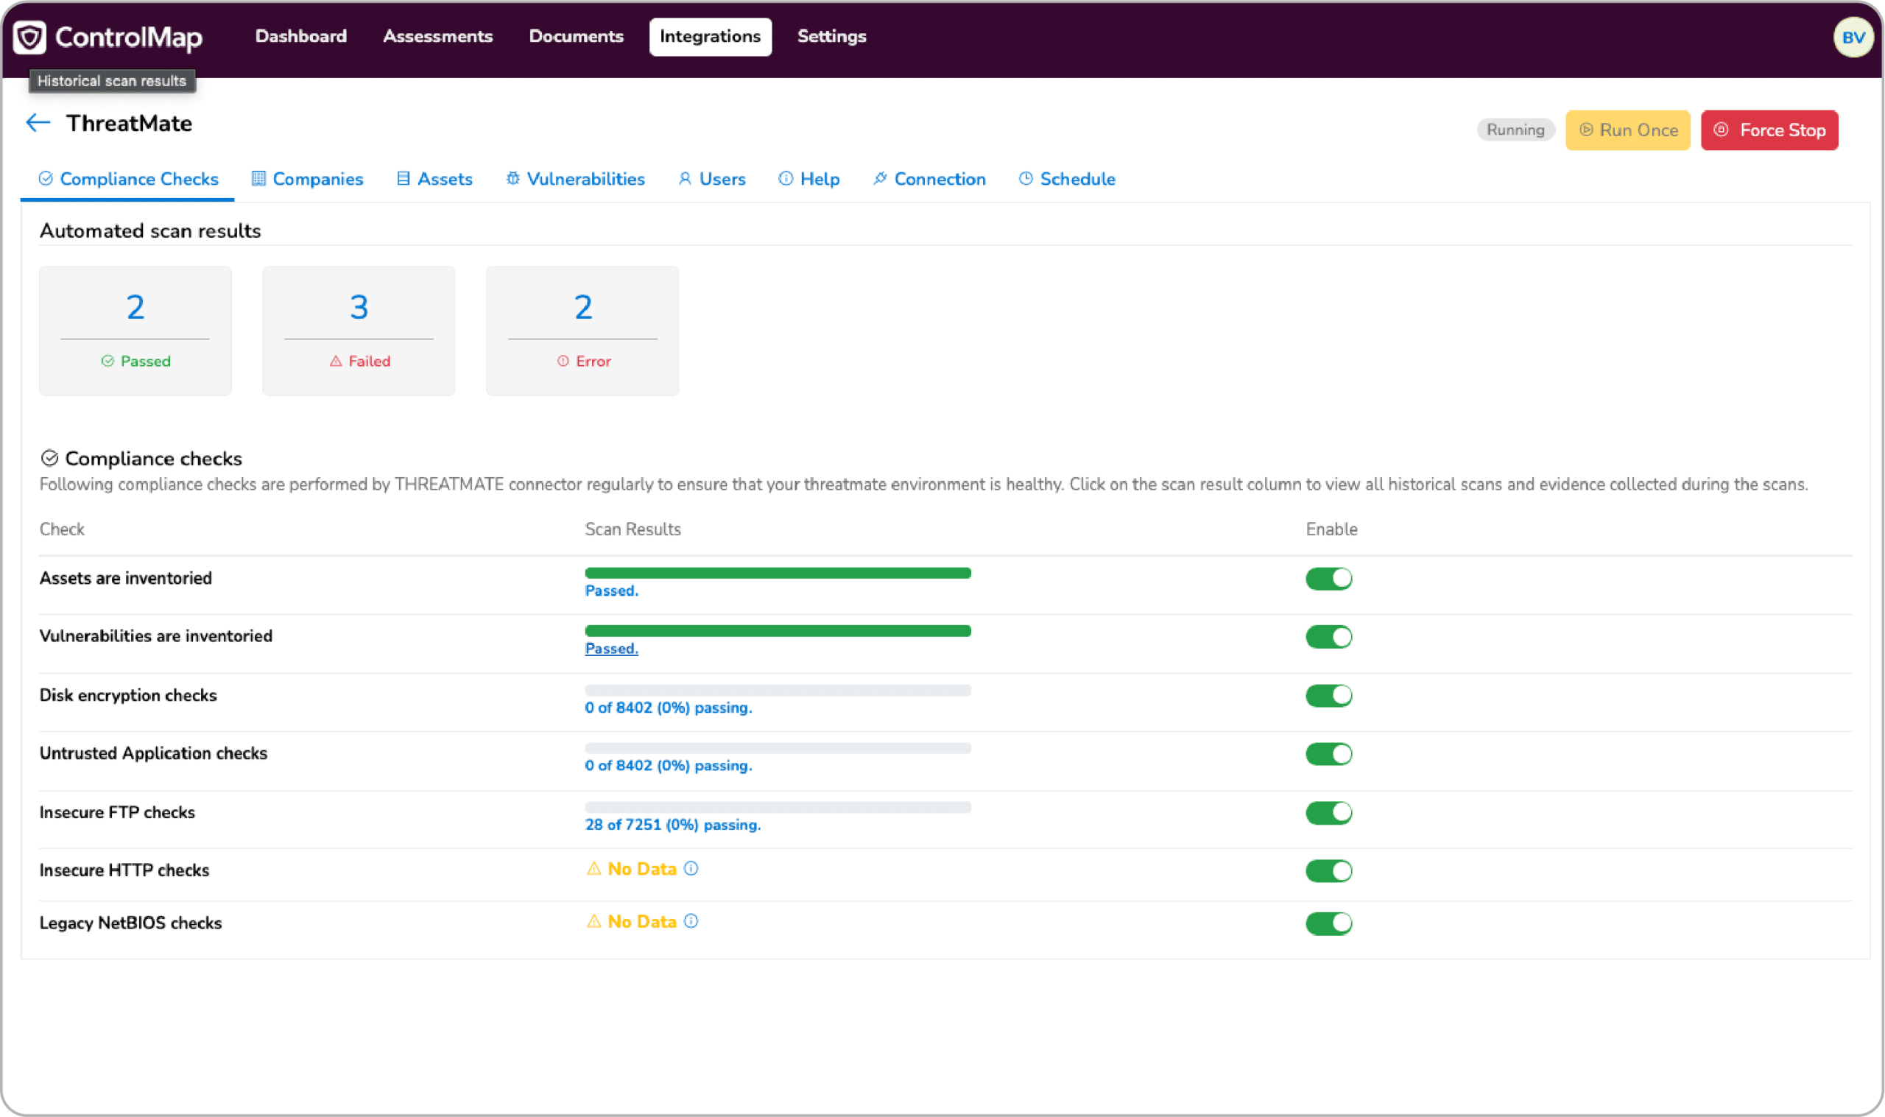Click the warning icon in Insecure HTTP checks row
1885x1117 pixels.
[x=593, y=869]
